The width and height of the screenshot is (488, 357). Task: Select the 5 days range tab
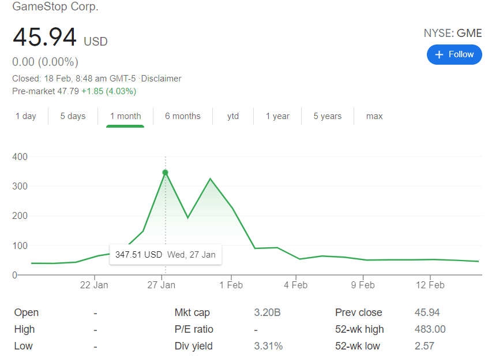[x=73, y=116]
